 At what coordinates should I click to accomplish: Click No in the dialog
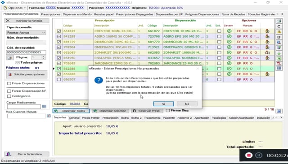[187, 104]
